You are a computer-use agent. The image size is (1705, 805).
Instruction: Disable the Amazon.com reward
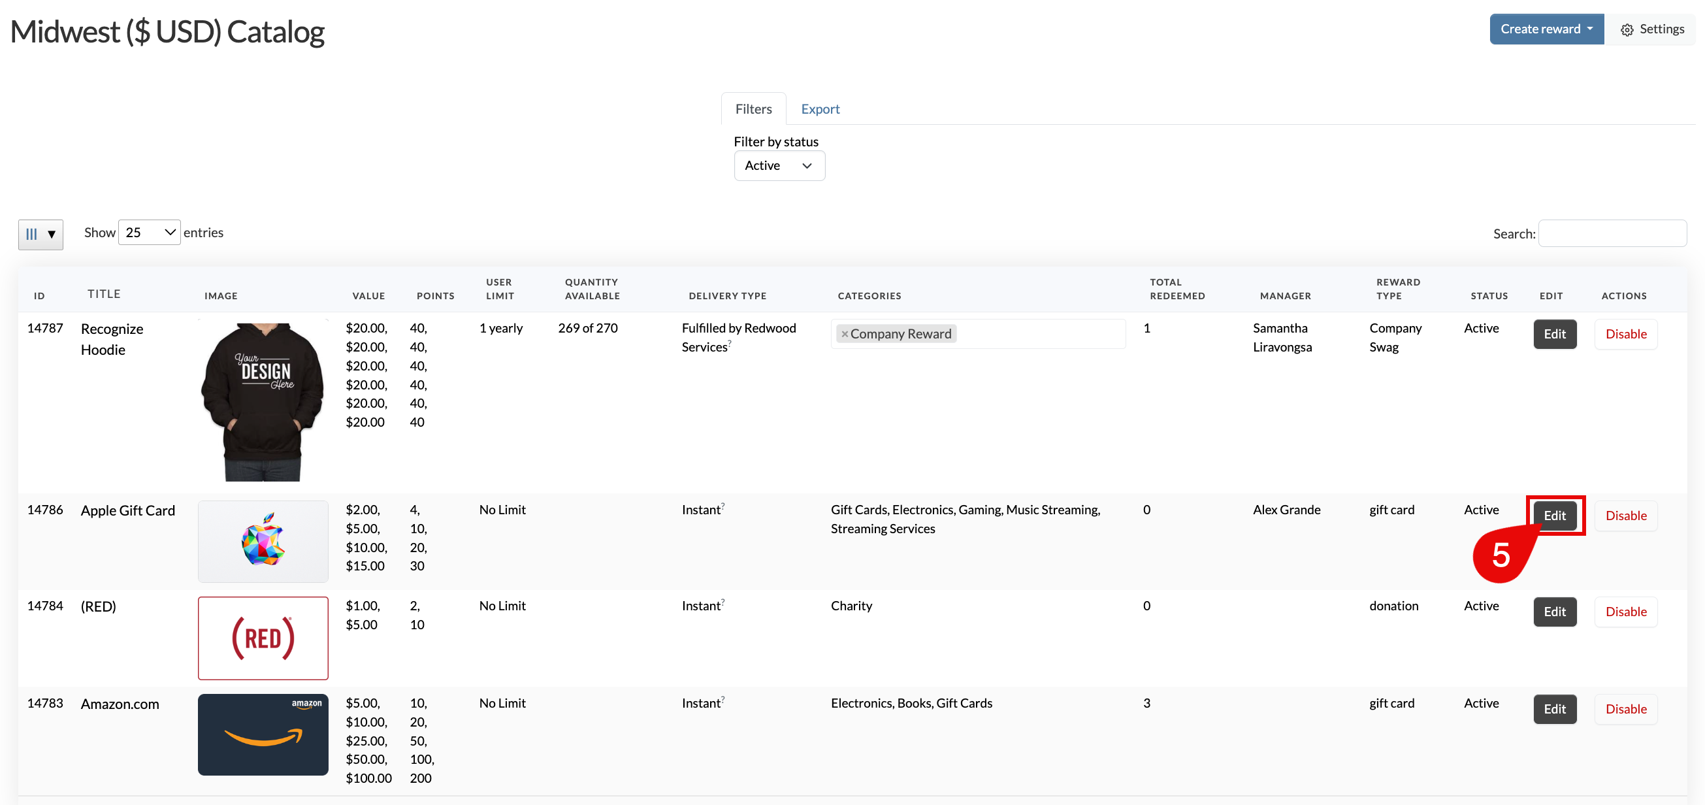(1625, 709)
